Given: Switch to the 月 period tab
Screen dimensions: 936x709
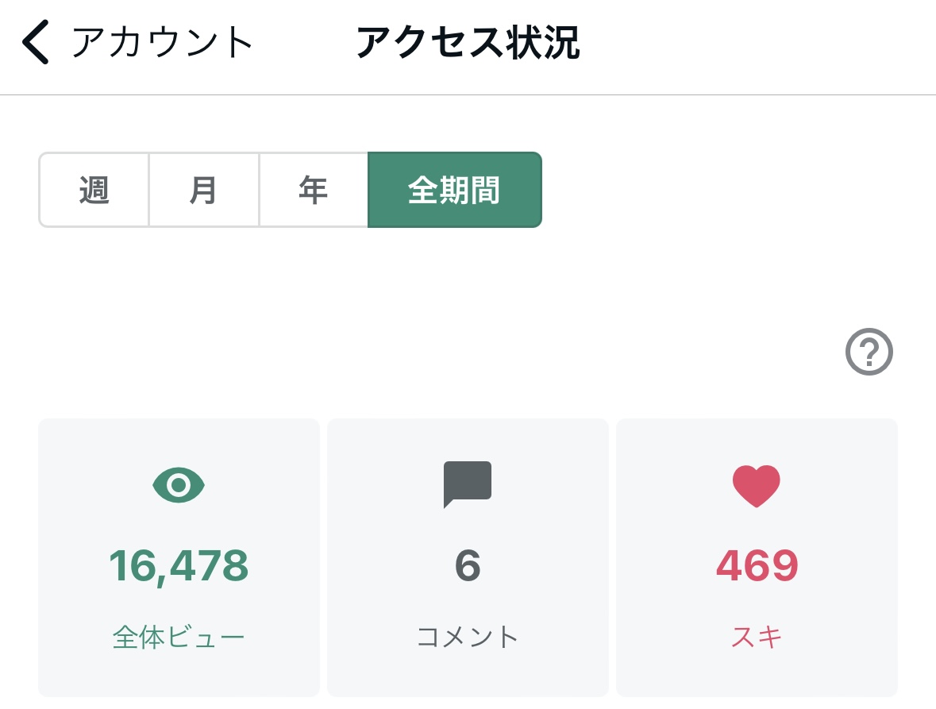Looking at the screenshot, I should (204, 190).
